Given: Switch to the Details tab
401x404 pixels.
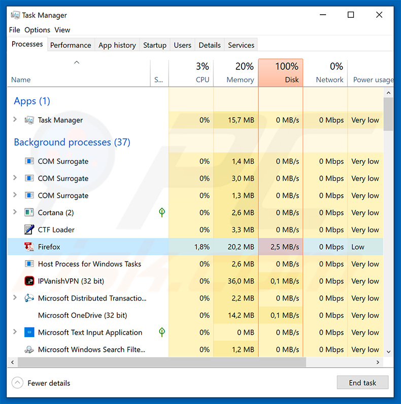Looking at the screenshot, I should (210, 45).
